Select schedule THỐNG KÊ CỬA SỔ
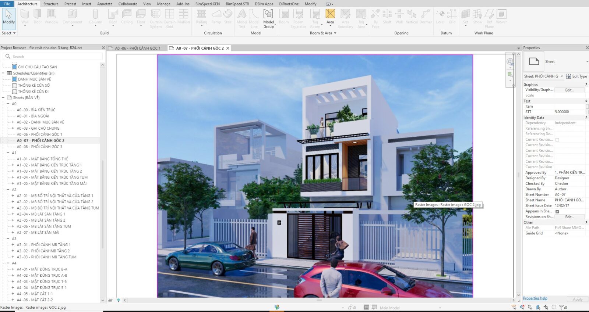 point(34,85)
